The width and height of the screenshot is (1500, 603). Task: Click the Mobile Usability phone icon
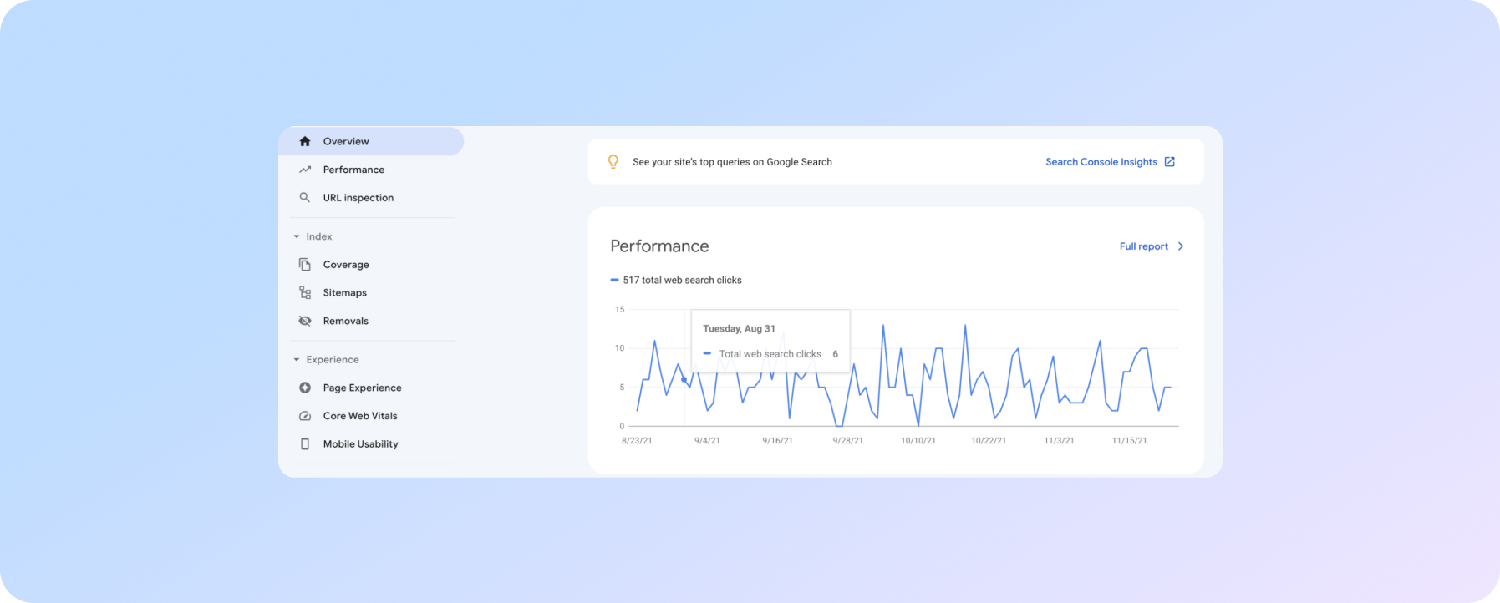(x=306, y=443)
